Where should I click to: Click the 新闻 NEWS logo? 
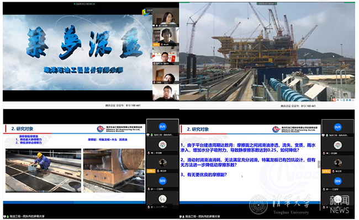point(340,204)
